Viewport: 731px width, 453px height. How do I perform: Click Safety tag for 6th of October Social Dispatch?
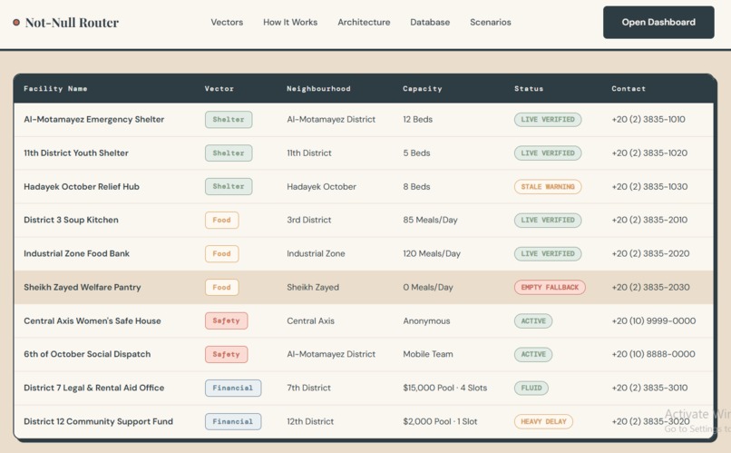pos(226,355)
